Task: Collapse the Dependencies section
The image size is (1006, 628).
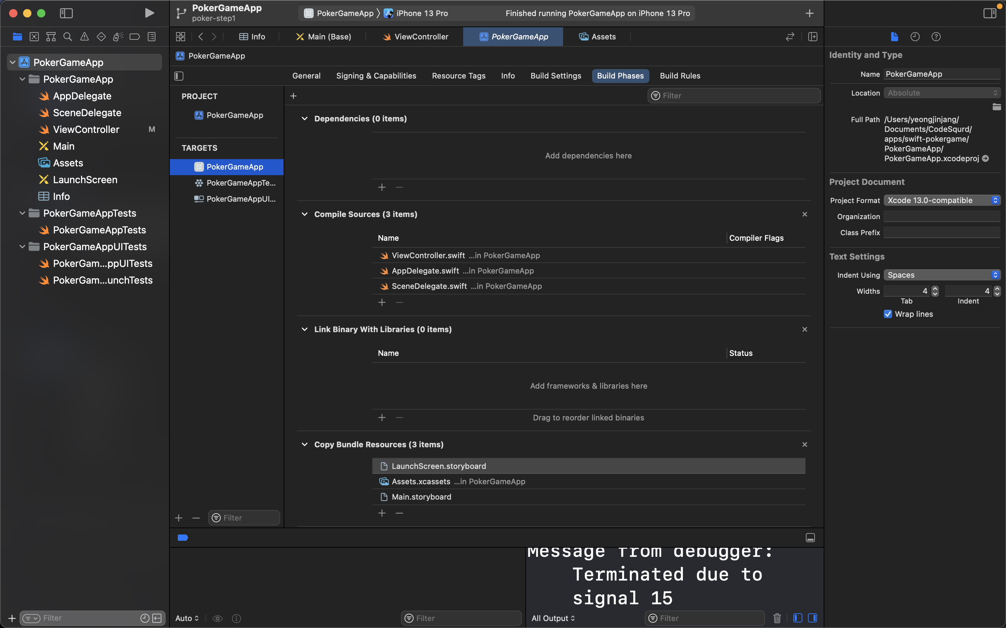Action: (x=304, y=119)
